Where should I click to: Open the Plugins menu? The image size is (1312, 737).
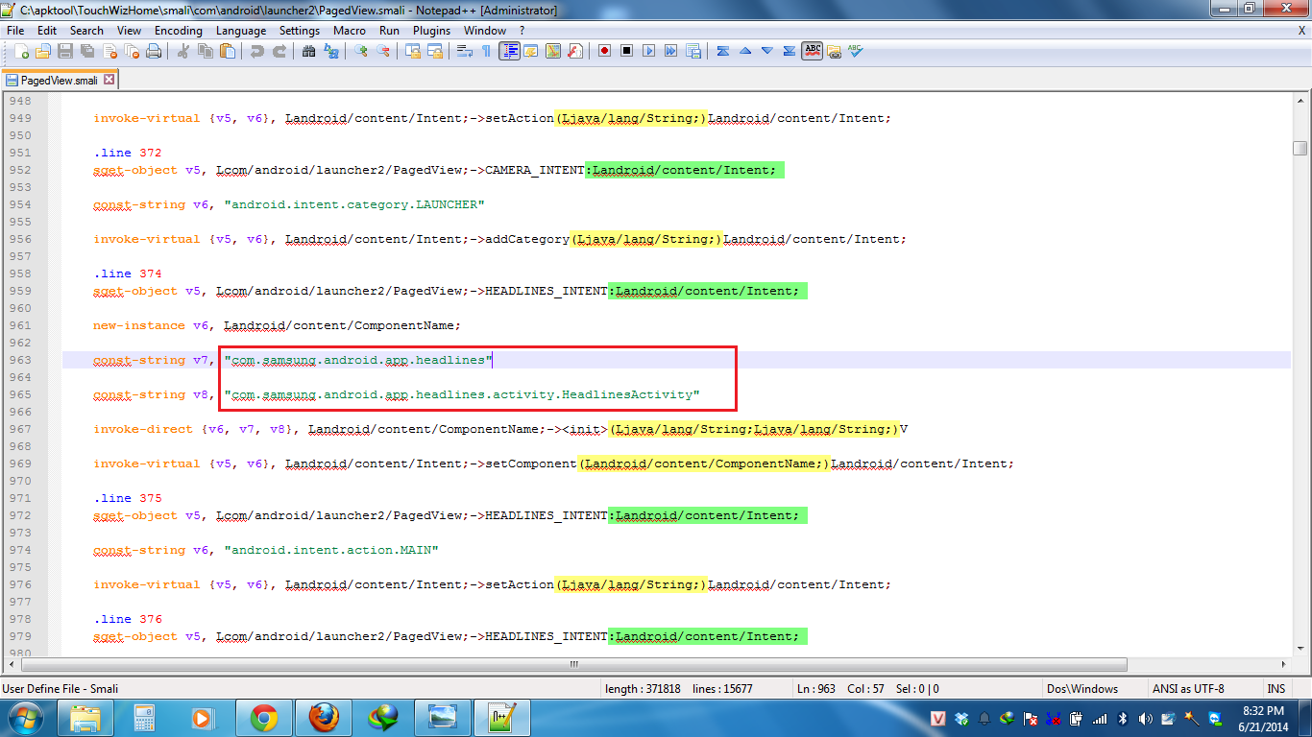[x=431, y=30]
